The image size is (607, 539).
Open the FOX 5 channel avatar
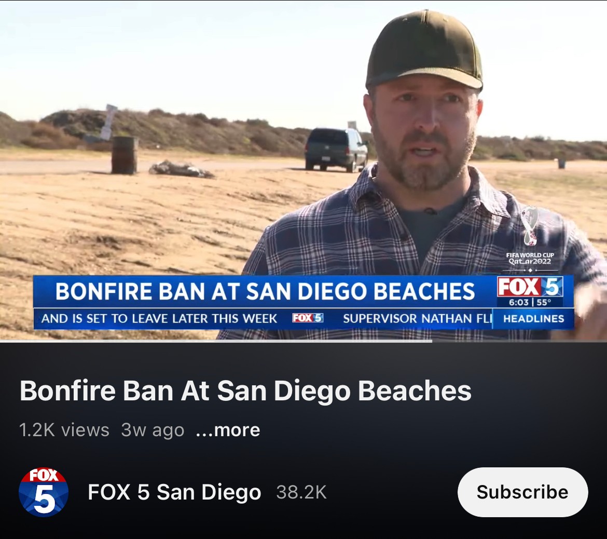tap(44, 492)
